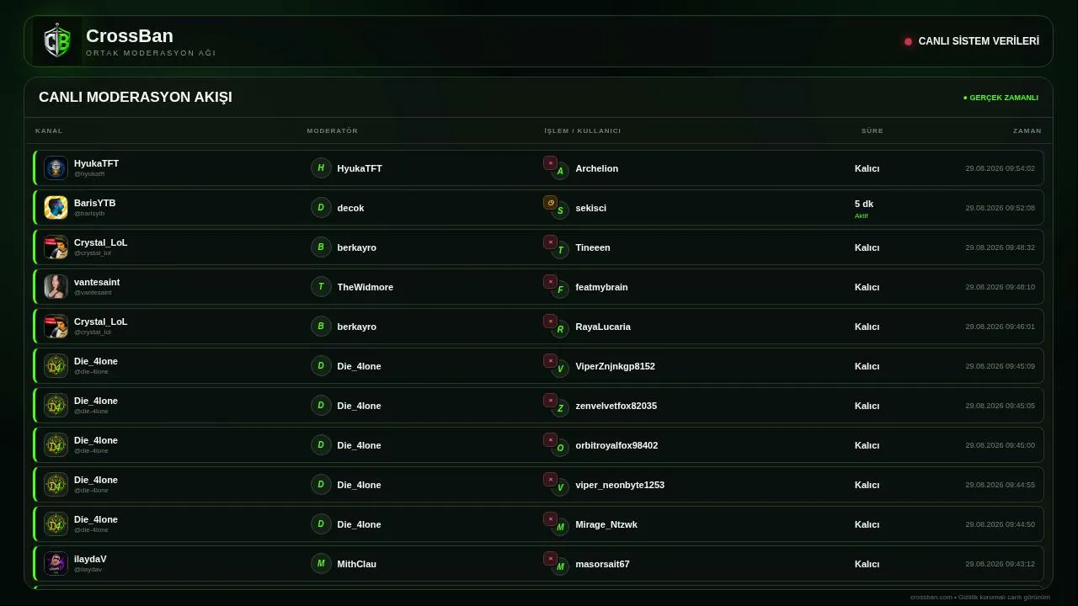Click the timeout clock icon beside sekisci
This screenshot has width=1078, height=606.
click(550, 203)
